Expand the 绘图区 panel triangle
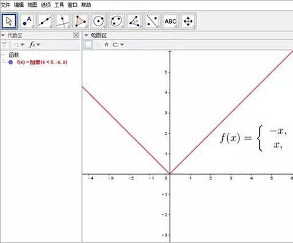This screenshot has width=293, height=243. [86, 35]
